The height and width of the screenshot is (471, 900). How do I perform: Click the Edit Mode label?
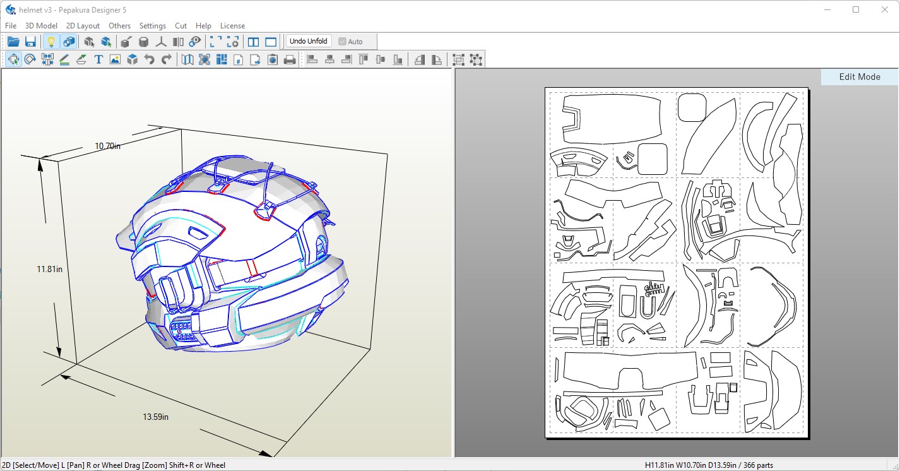coord(860,77)
